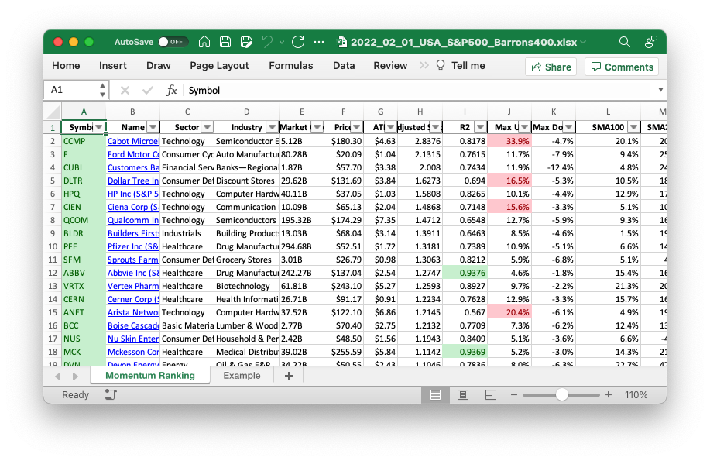Viewport: 710px width, 461px height.
Task: Click the formula bar containing Symbol
Action: tap(419, 90)
